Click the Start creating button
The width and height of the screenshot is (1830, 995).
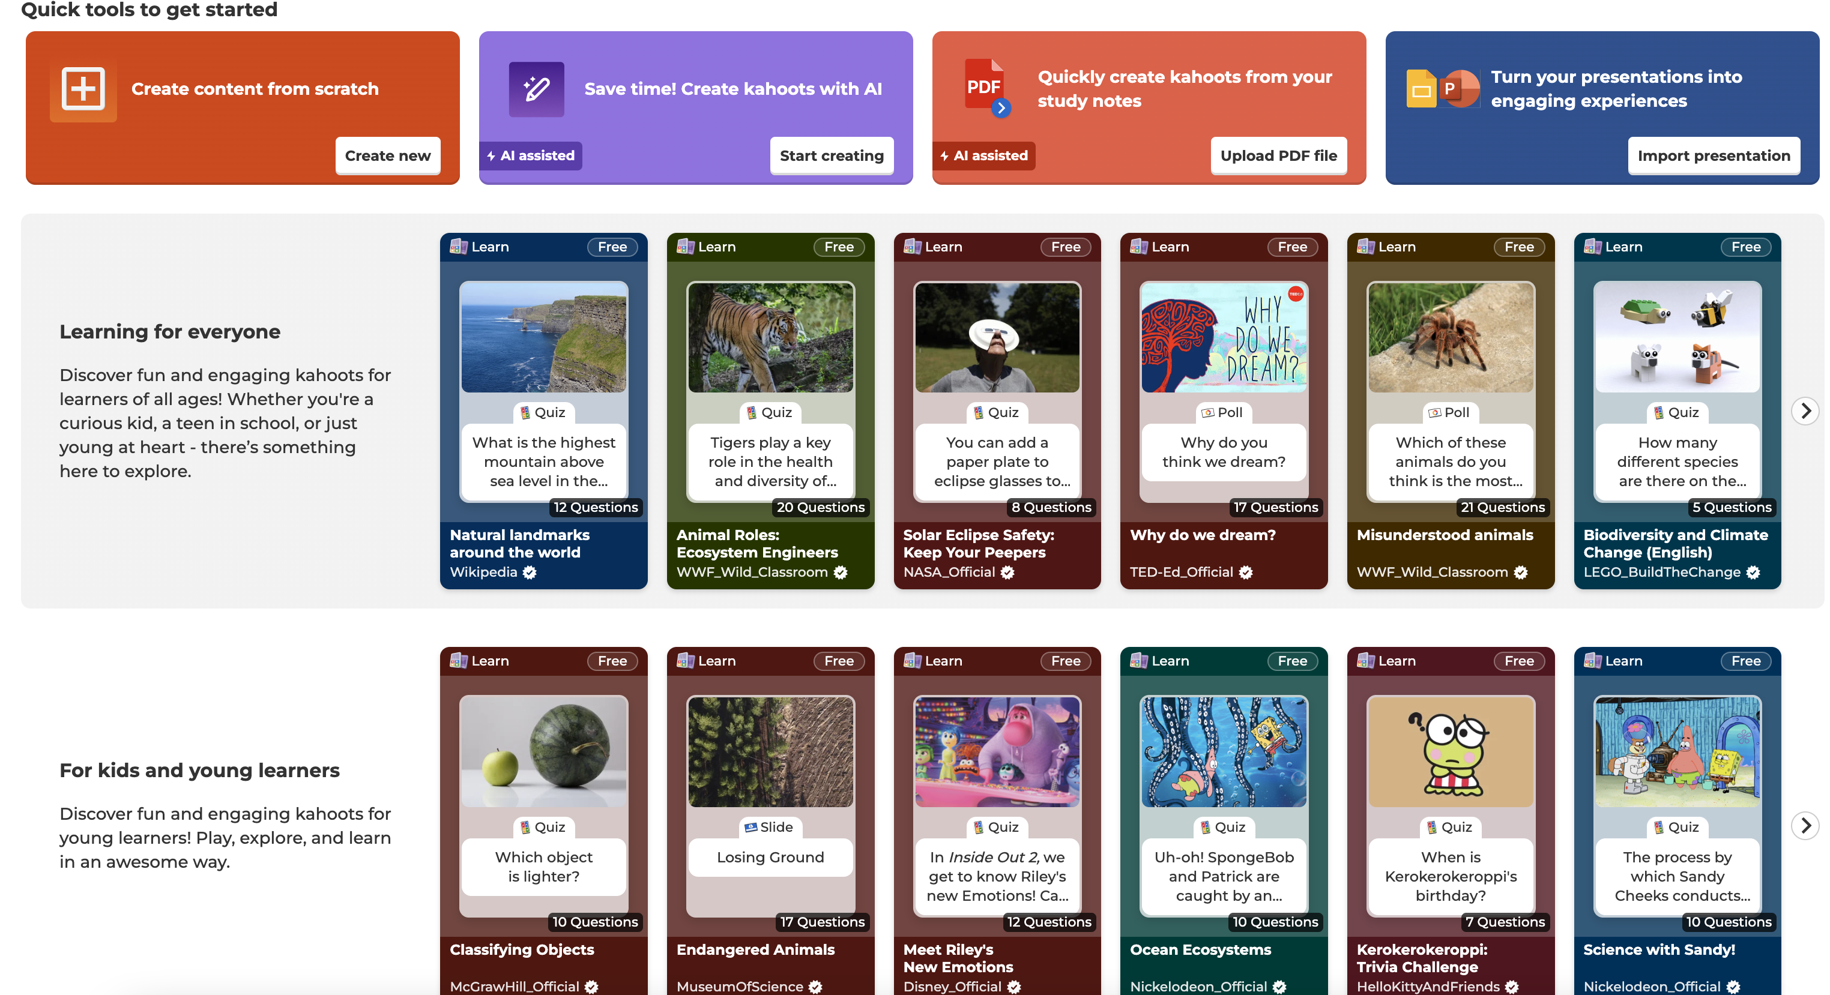click(x=832, y=155)
